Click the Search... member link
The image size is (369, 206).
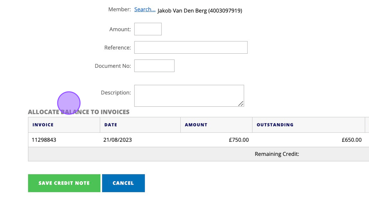(145, 10)
